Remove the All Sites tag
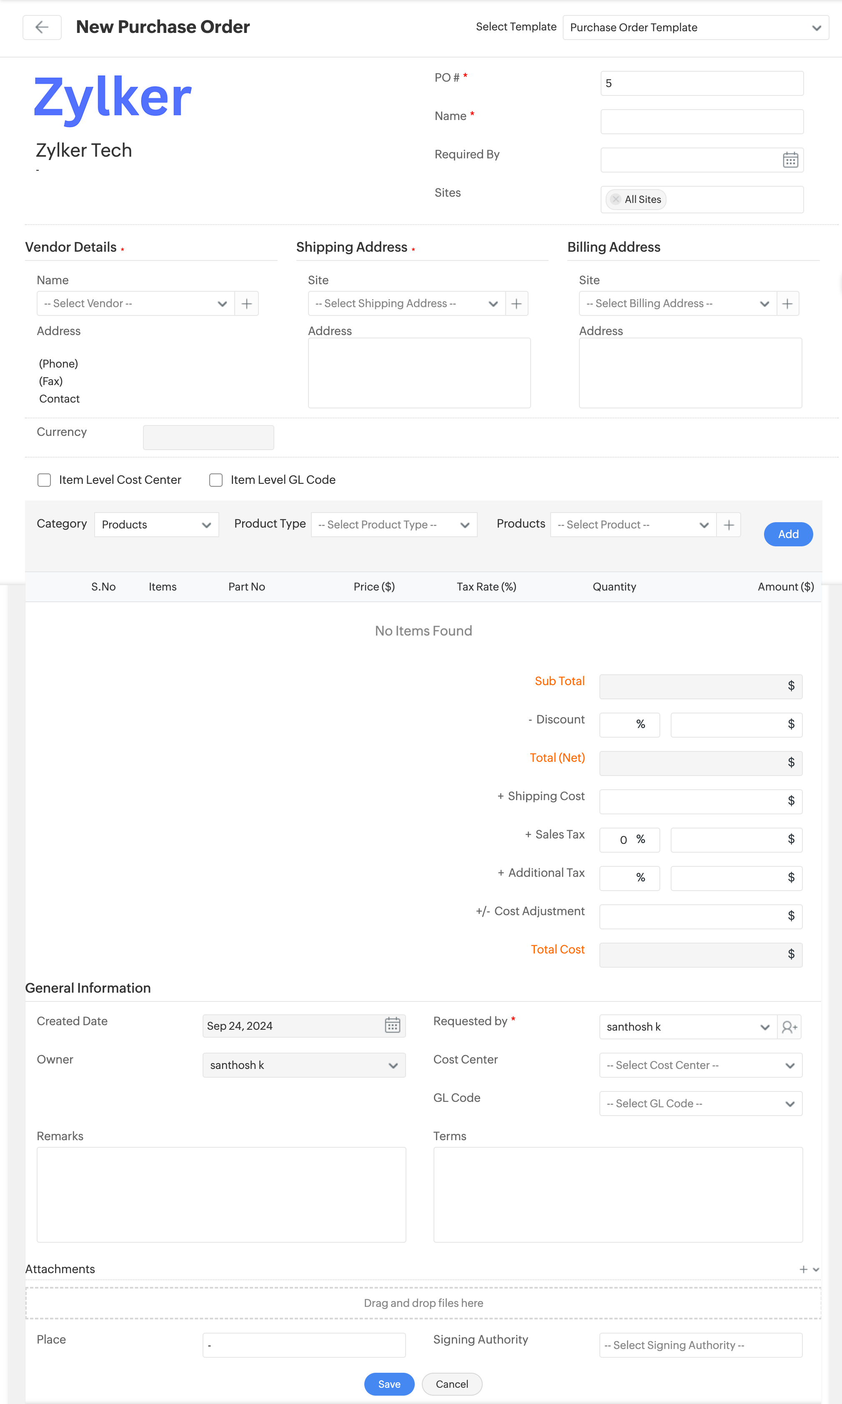 [x=616, y=199]
